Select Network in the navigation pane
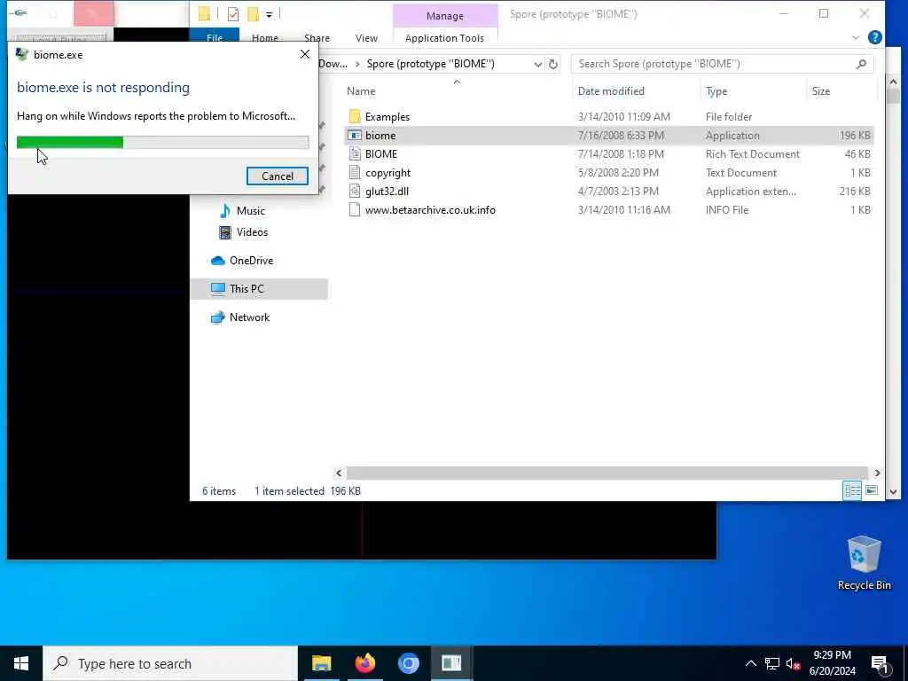The width and height of the screenshot is (908, 681). 249,317
